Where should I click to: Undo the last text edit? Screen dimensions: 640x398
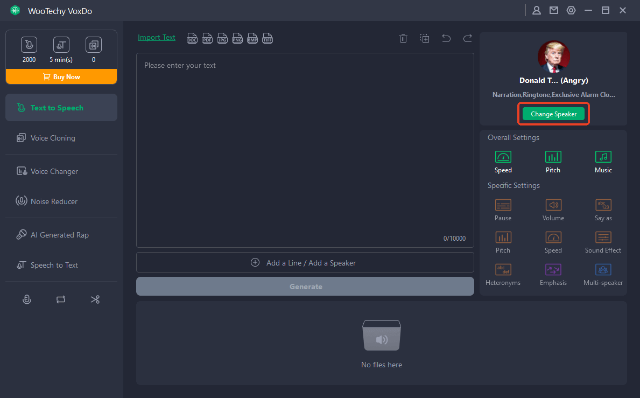[x=446, y=38]
